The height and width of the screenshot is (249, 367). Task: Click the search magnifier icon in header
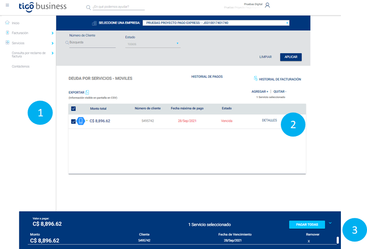point(88,7)
